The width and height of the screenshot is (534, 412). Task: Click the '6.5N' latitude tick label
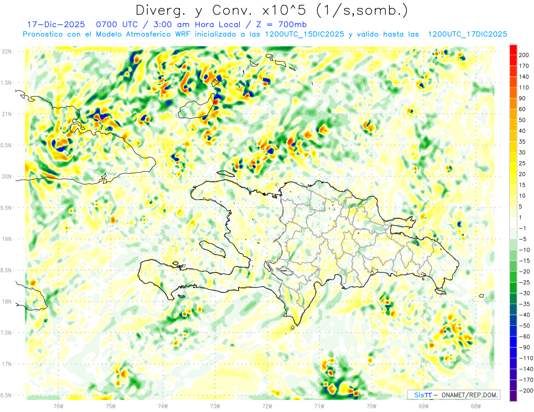6,395
